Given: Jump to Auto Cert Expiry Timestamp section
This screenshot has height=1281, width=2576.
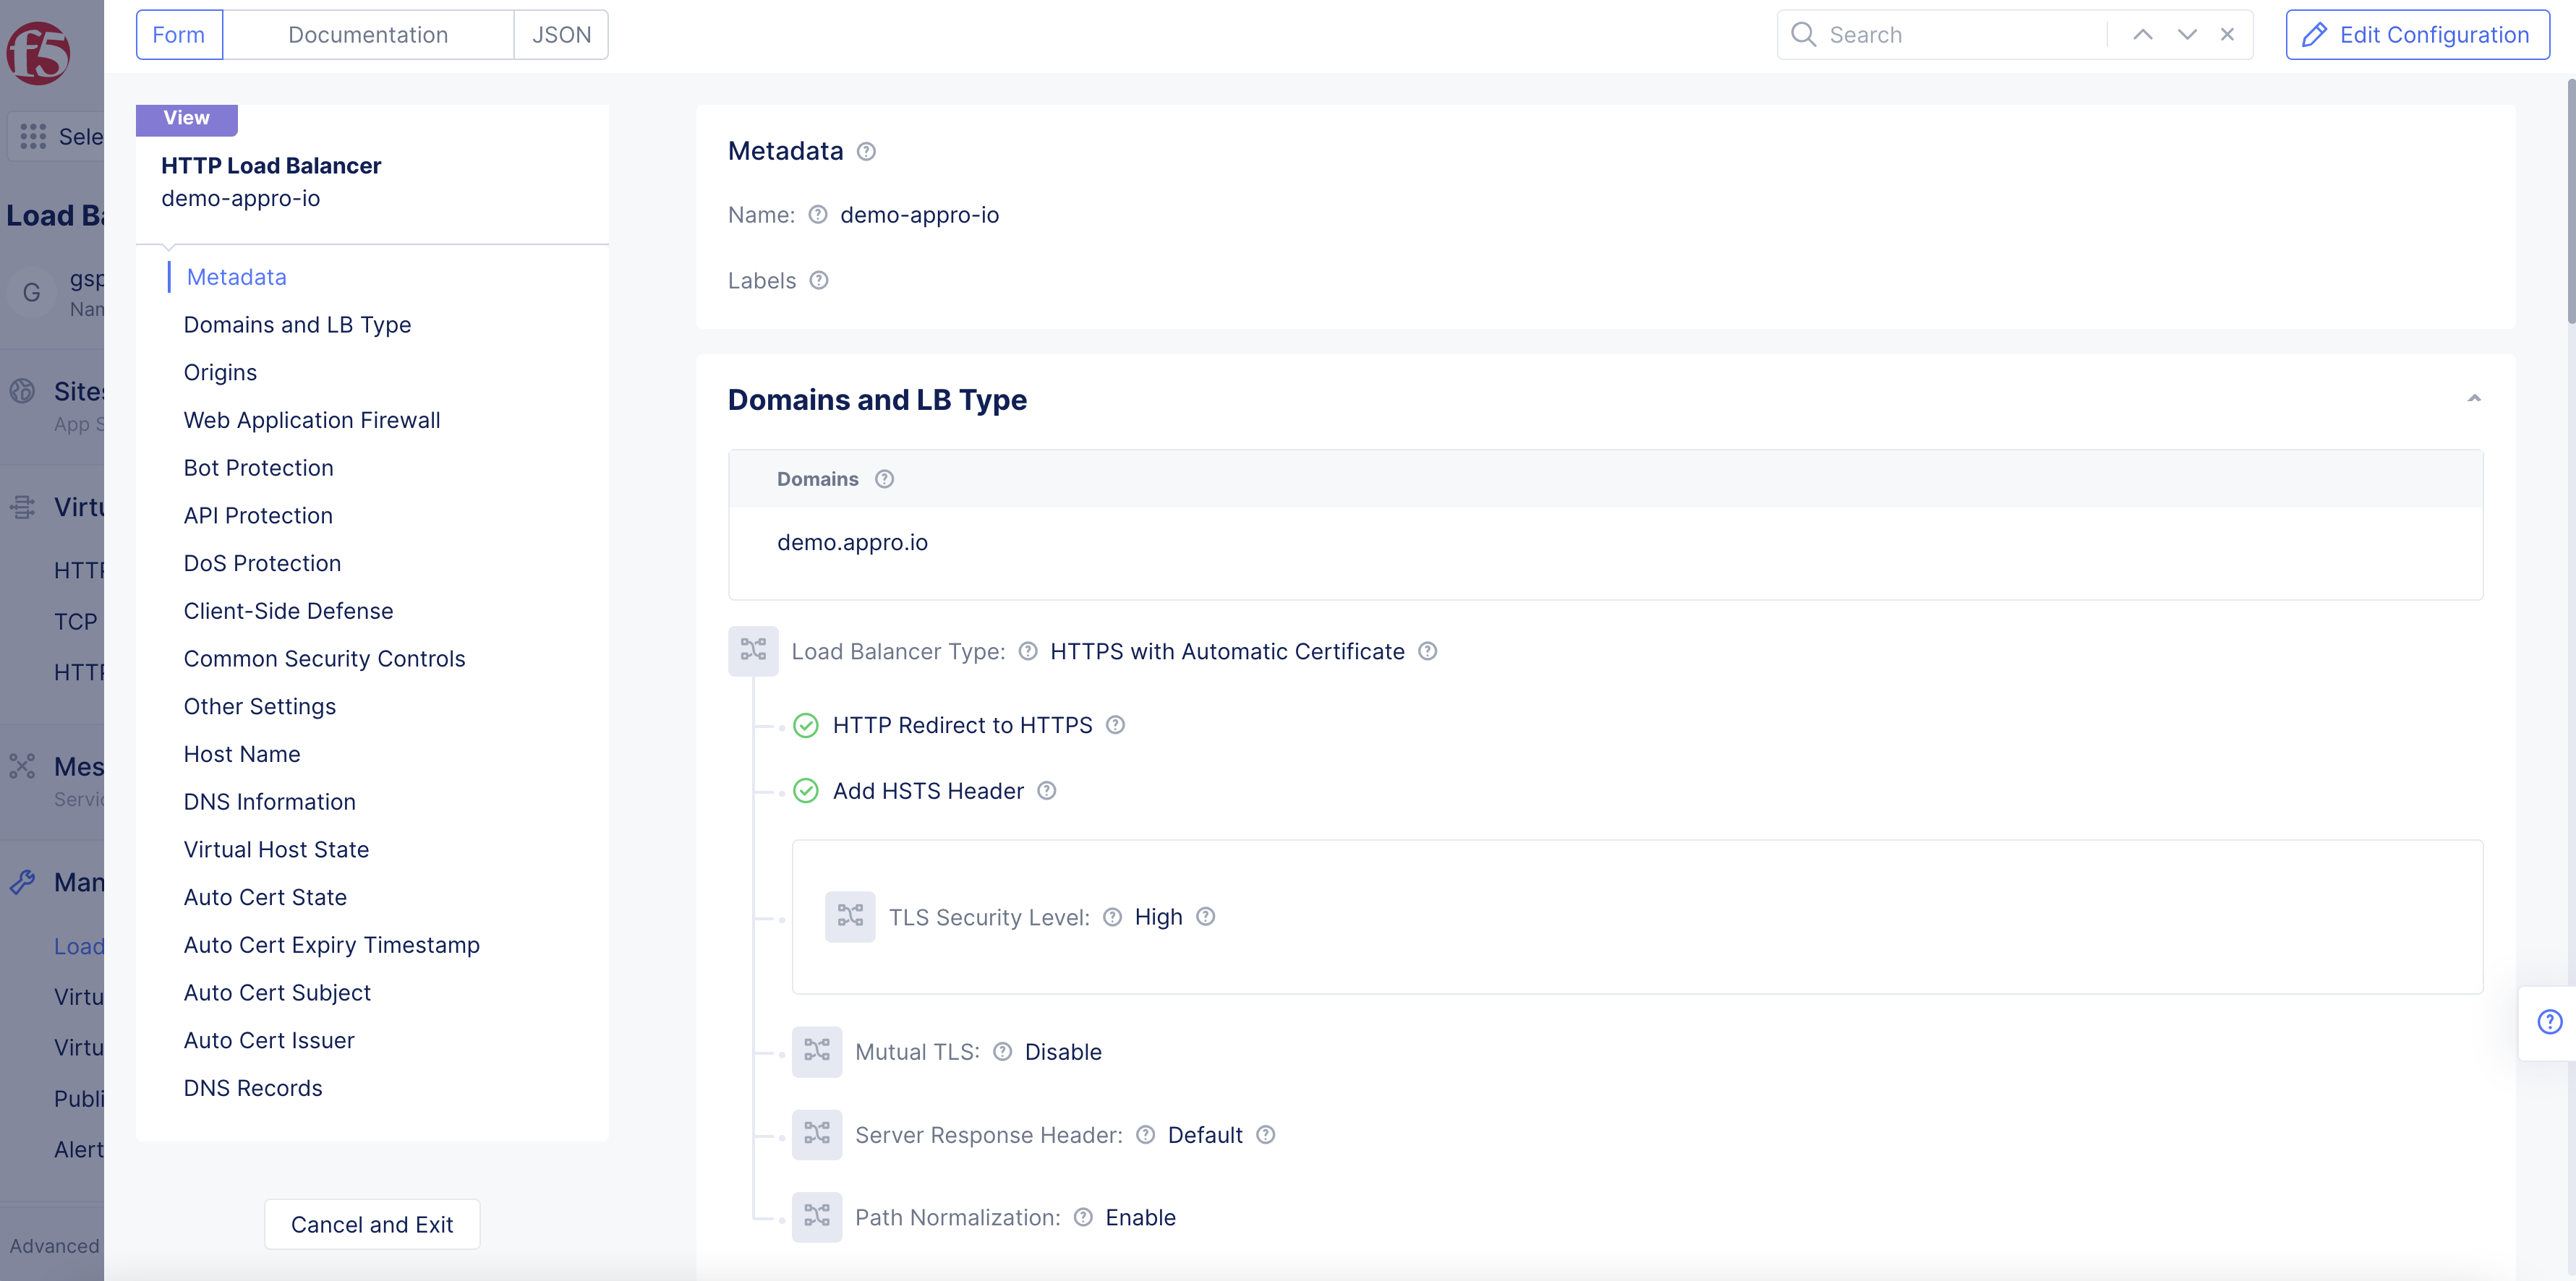Looking at the screenshot, I should click(331, 945).
